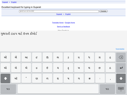
Task: Tap the ણ (nna) key
Action: (x=37, y=78)
